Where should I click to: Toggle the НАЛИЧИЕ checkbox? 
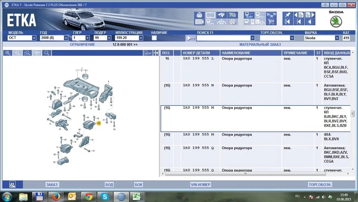click(x=154, y=38)
